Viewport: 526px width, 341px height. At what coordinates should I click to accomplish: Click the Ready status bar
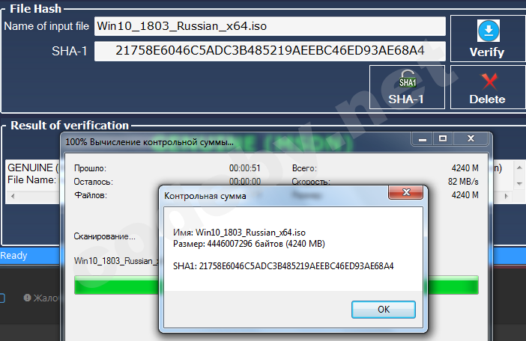tap(29, 256)
